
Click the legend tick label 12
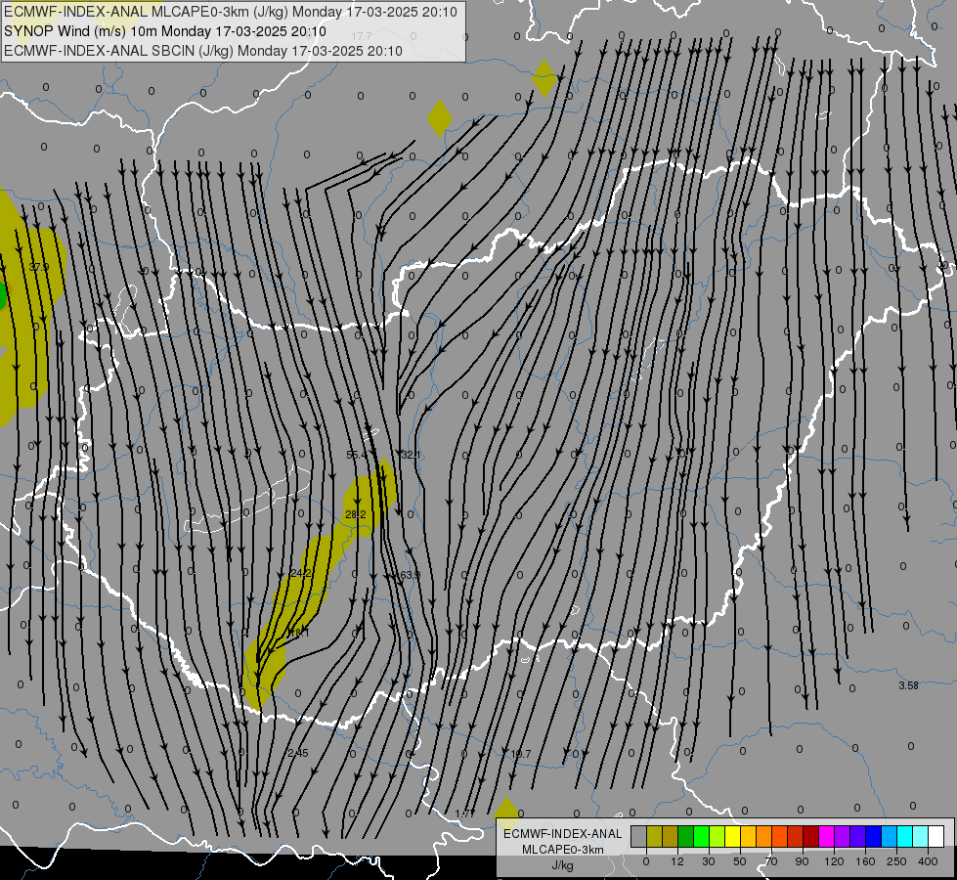coord(676,861)
